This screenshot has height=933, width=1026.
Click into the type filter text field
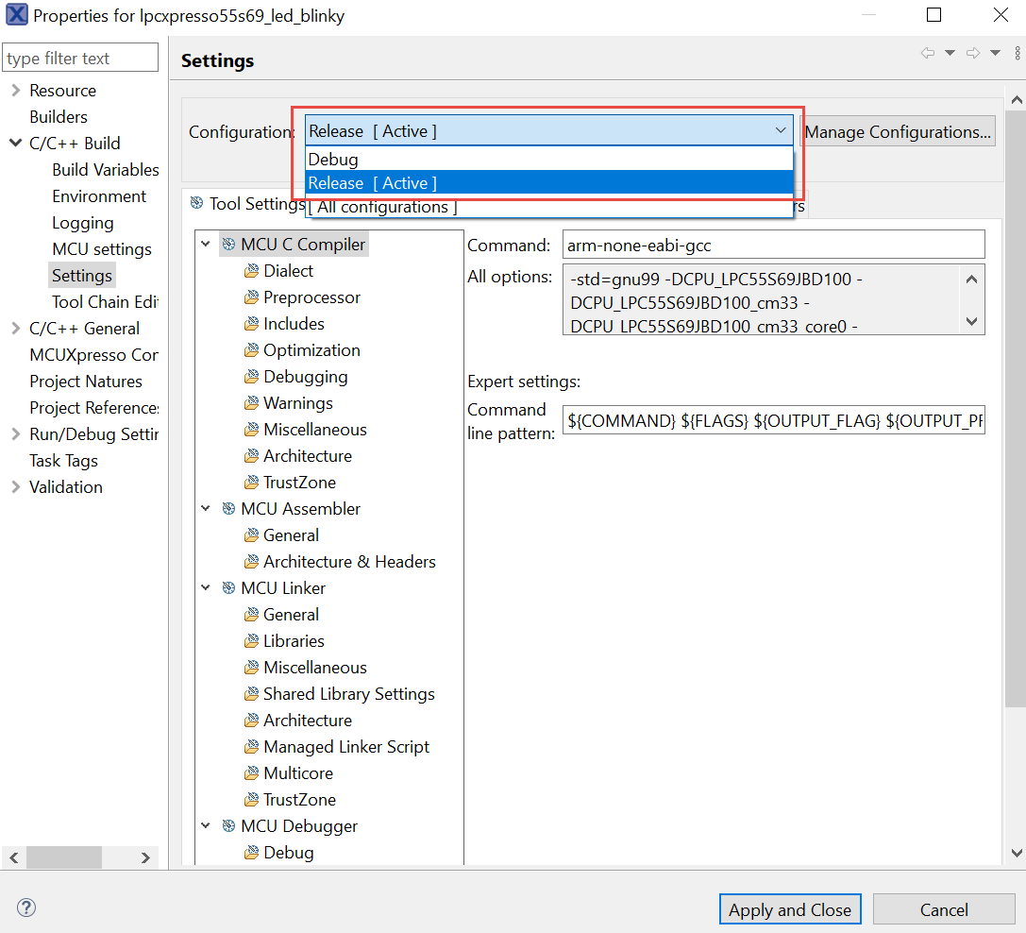(x=81, y=59)
